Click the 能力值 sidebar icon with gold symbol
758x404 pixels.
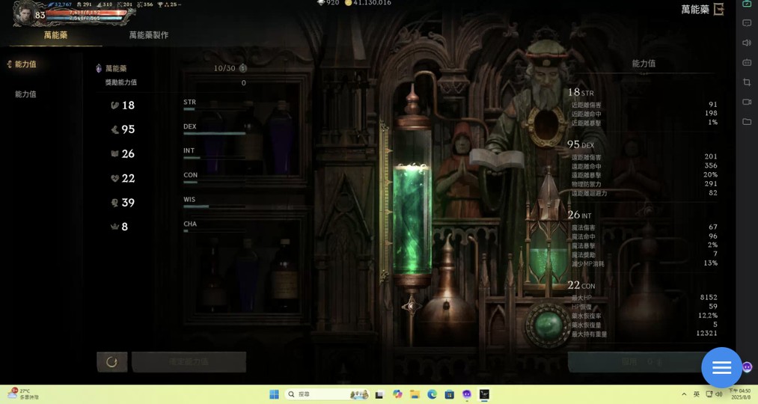(9, 64)
